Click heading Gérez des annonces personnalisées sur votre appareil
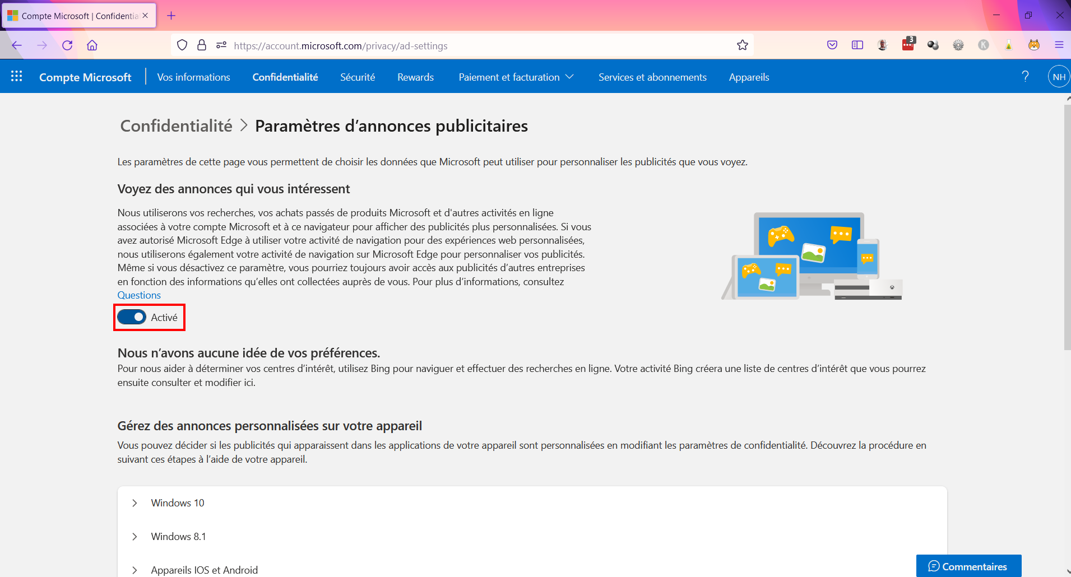This screenshot has width=1071, height=577. tap(270, 426)
